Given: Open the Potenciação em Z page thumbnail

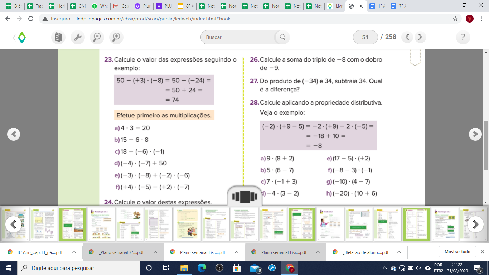Looking at the screenshot, I should pyautogui.click(x=445, y=224).
